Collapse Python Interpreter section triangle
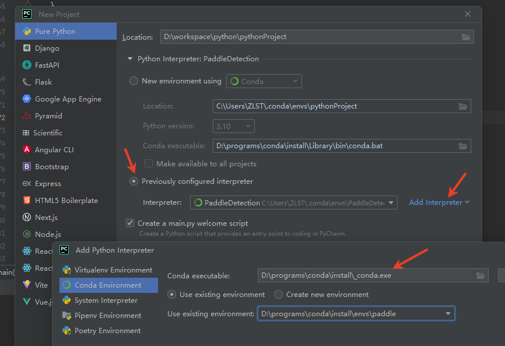 [130, 58]
